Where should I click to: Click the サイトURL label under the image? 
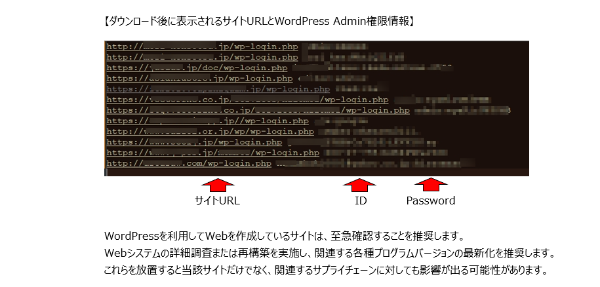(217, 201)
